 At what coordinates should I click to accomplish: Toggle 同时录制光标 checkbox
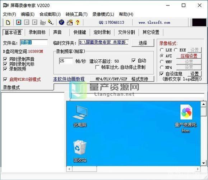[5, 64]
